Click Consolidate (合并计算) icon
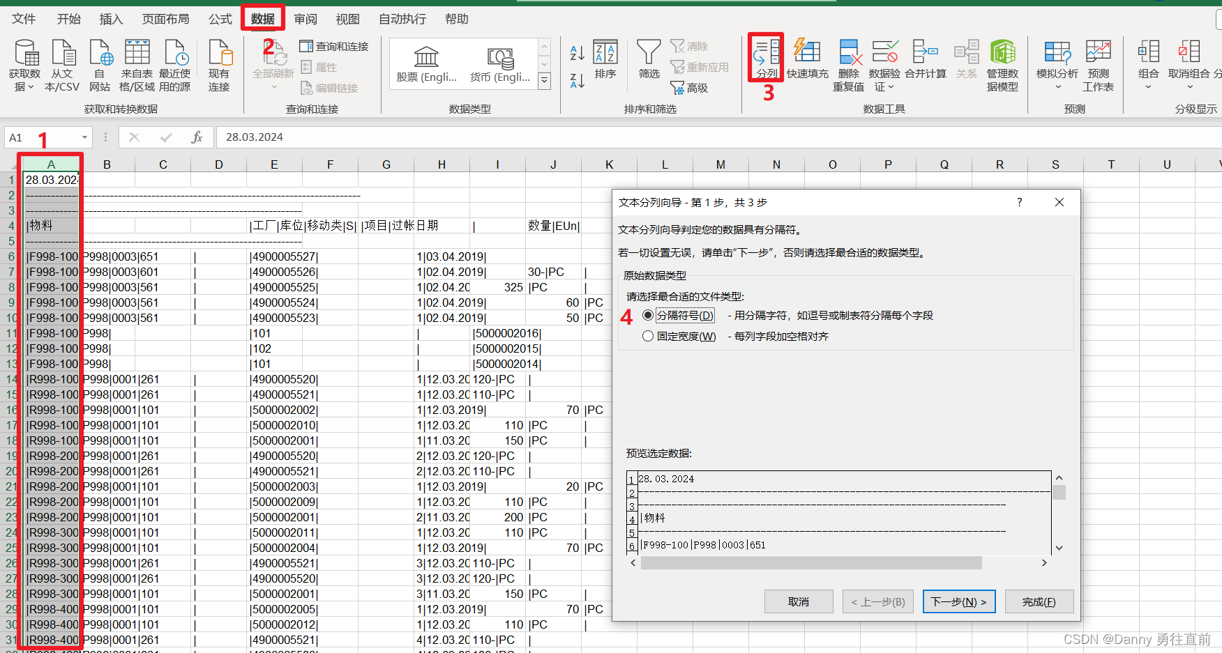The height and width of the screenshot is (653, 1222). 925,52
